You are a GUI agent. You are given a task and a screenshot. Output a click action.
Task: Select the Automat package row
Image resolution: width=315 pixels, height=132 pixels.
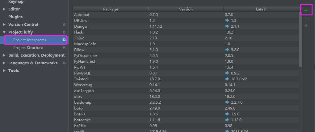point(186,15)
